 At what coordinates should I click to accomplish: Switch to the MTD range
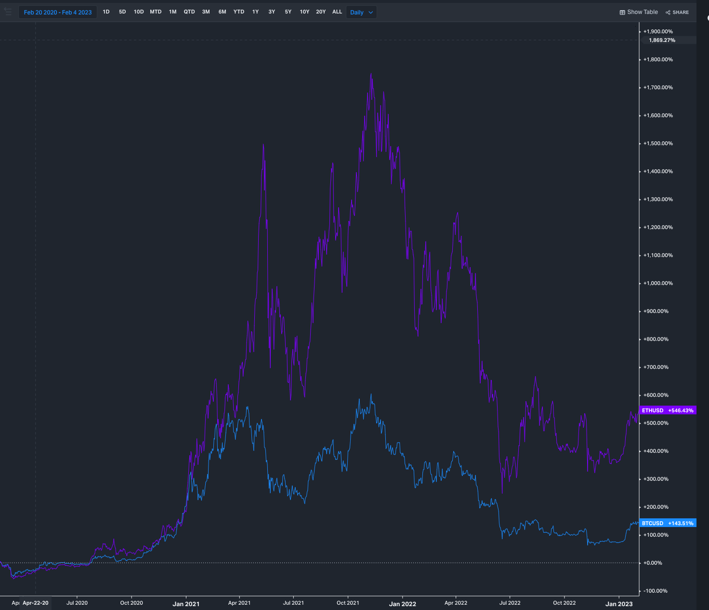point(156,12)
